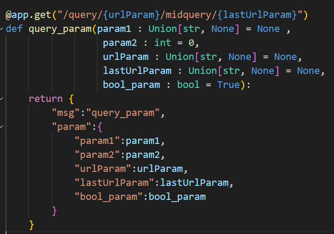Click the def keyword
The image size is (334, 234).
coord(14,29)
